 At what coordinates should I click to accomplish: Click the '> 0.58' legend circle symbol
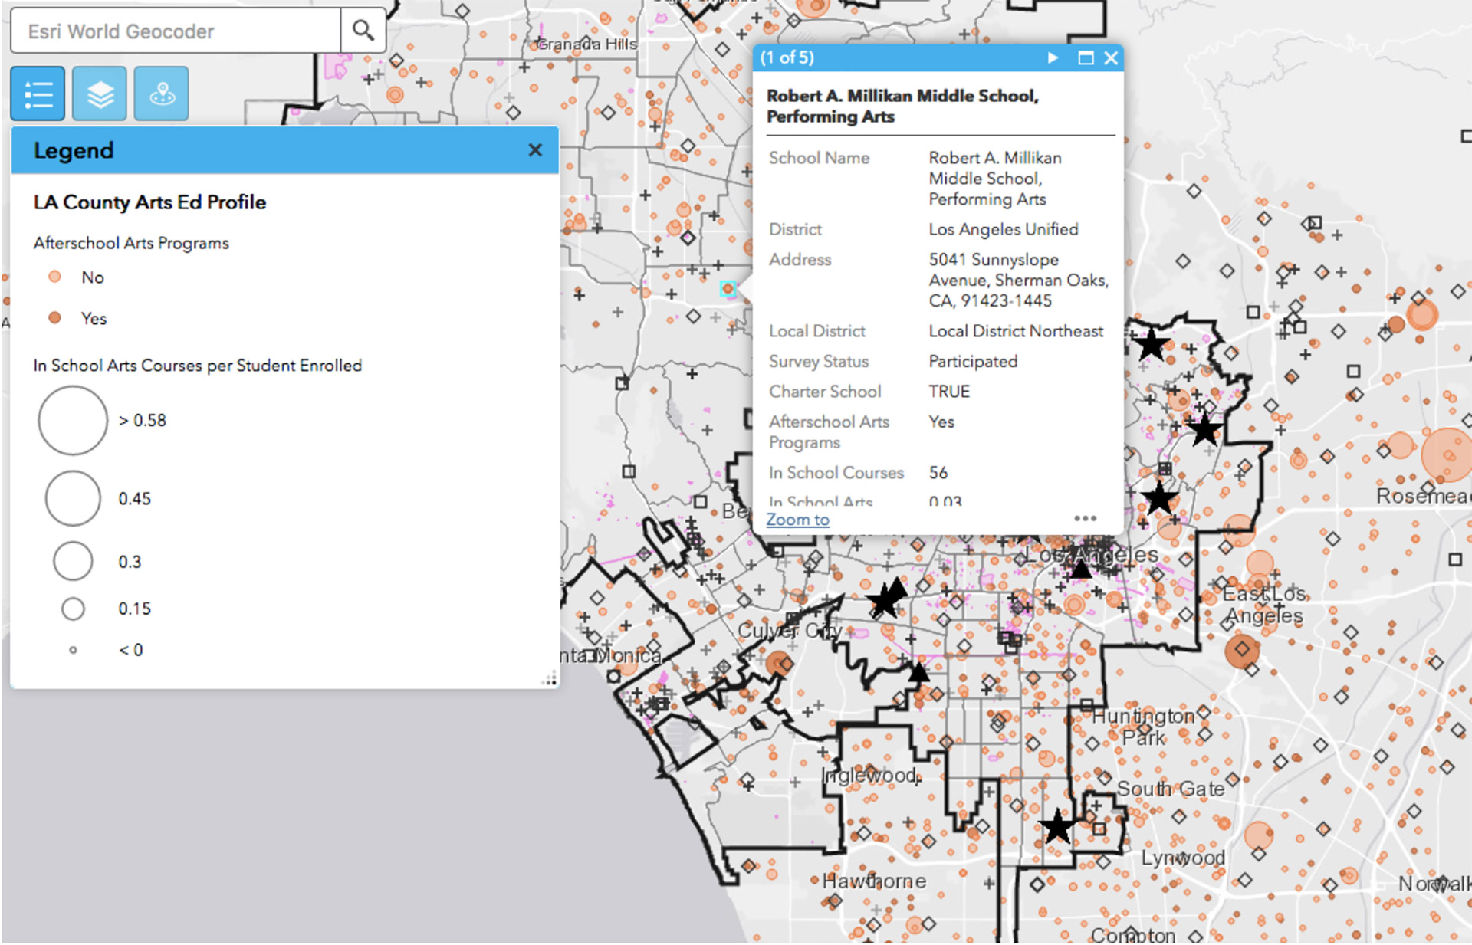click(73, 420)
